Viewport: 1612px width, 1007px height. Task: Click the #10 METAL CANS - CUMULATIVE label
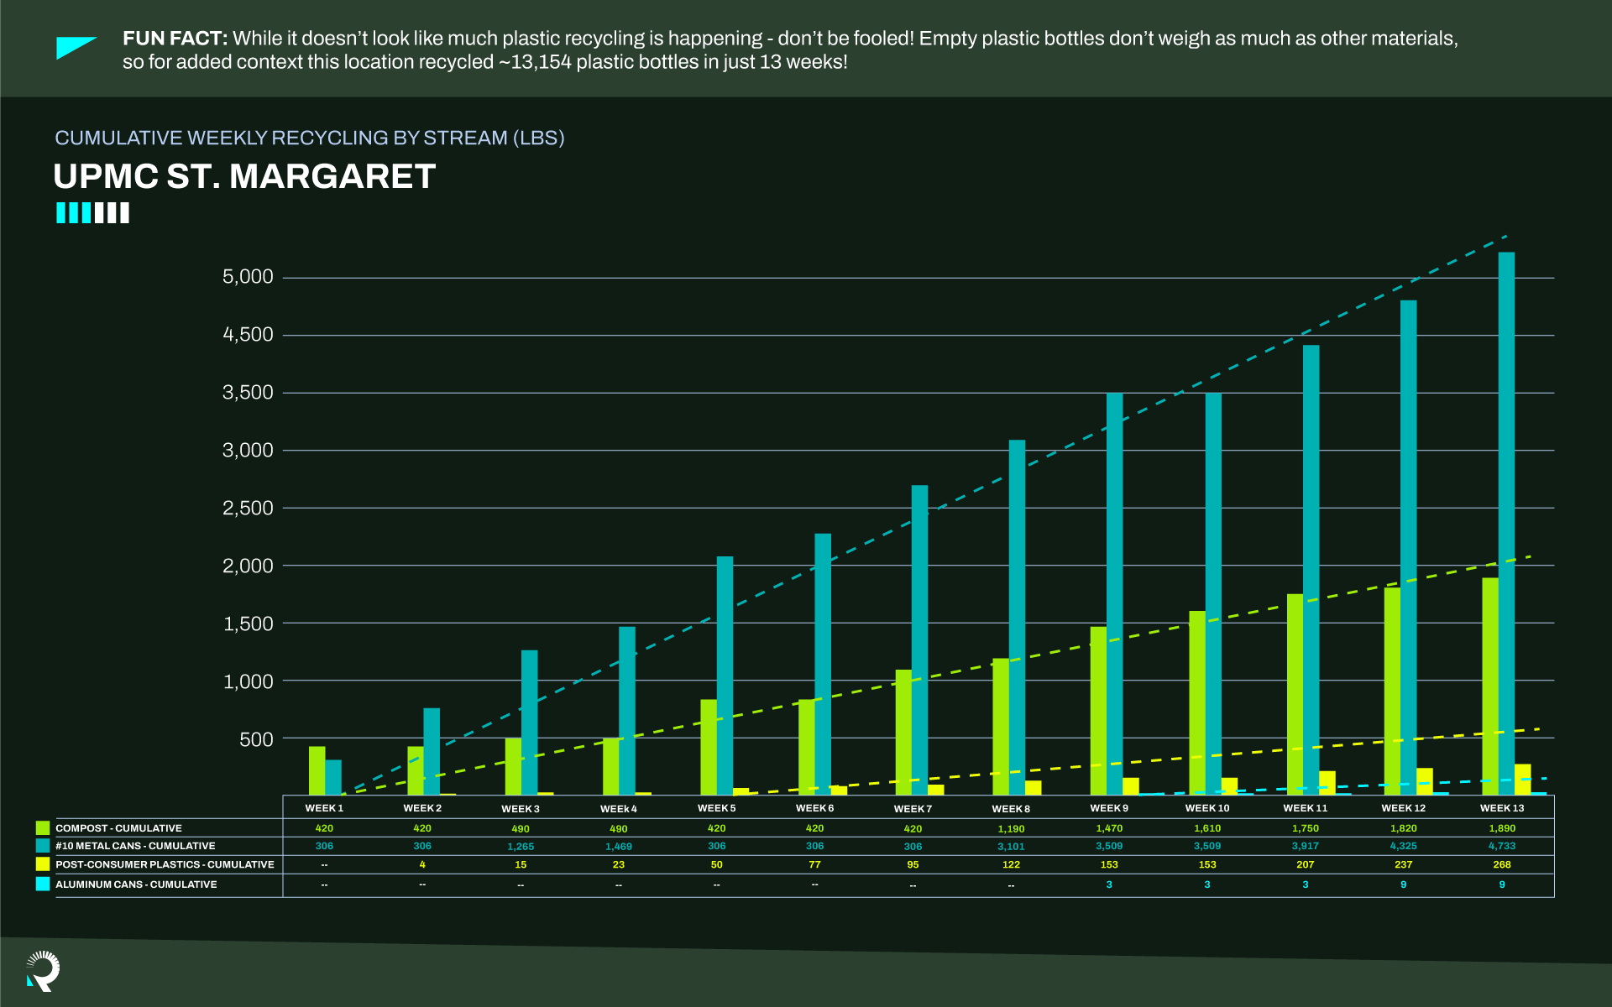click(135, 846)
